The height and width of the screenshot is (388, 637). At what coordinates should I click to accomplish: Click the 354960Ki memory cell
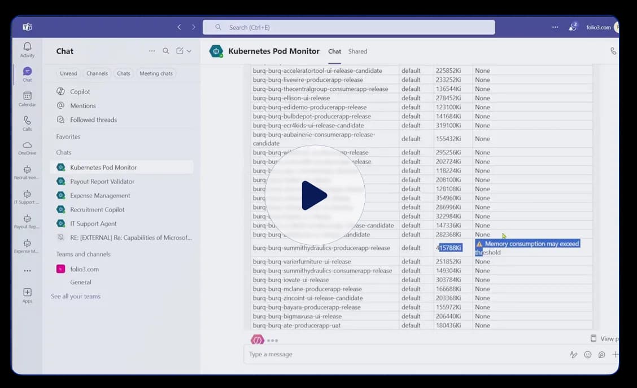(448, 198)
